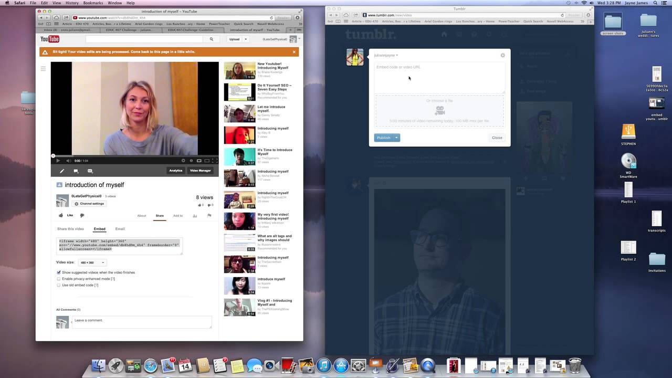The height and width of the screenshot is (378, 672).
Task: Open the YouTube player settings gear
Action: click(x=183, y=161)
